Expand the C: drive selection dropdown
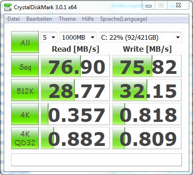The width and height of the screenshot is (193, 175). pos(140,37)
